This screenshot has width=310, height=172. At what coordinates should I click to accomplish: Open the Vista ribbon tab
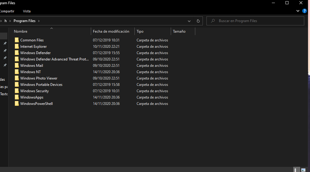[27, 11]
